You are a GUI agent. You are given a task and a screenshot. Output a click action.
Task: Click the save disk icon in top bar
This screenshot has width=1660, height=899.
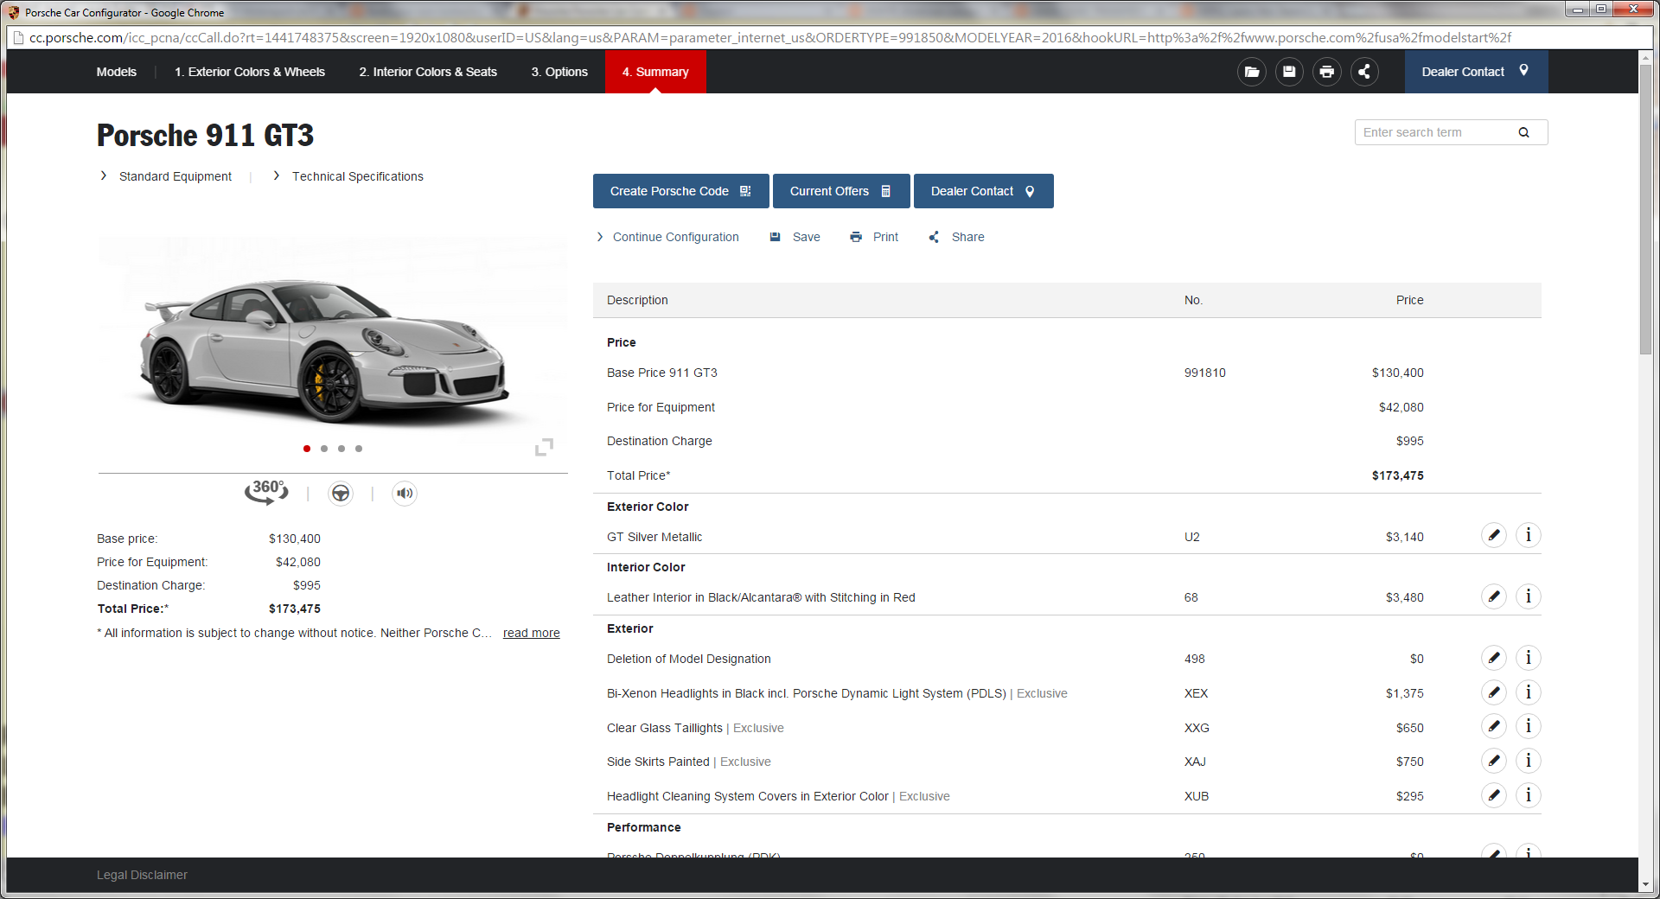click(1289, 72)
